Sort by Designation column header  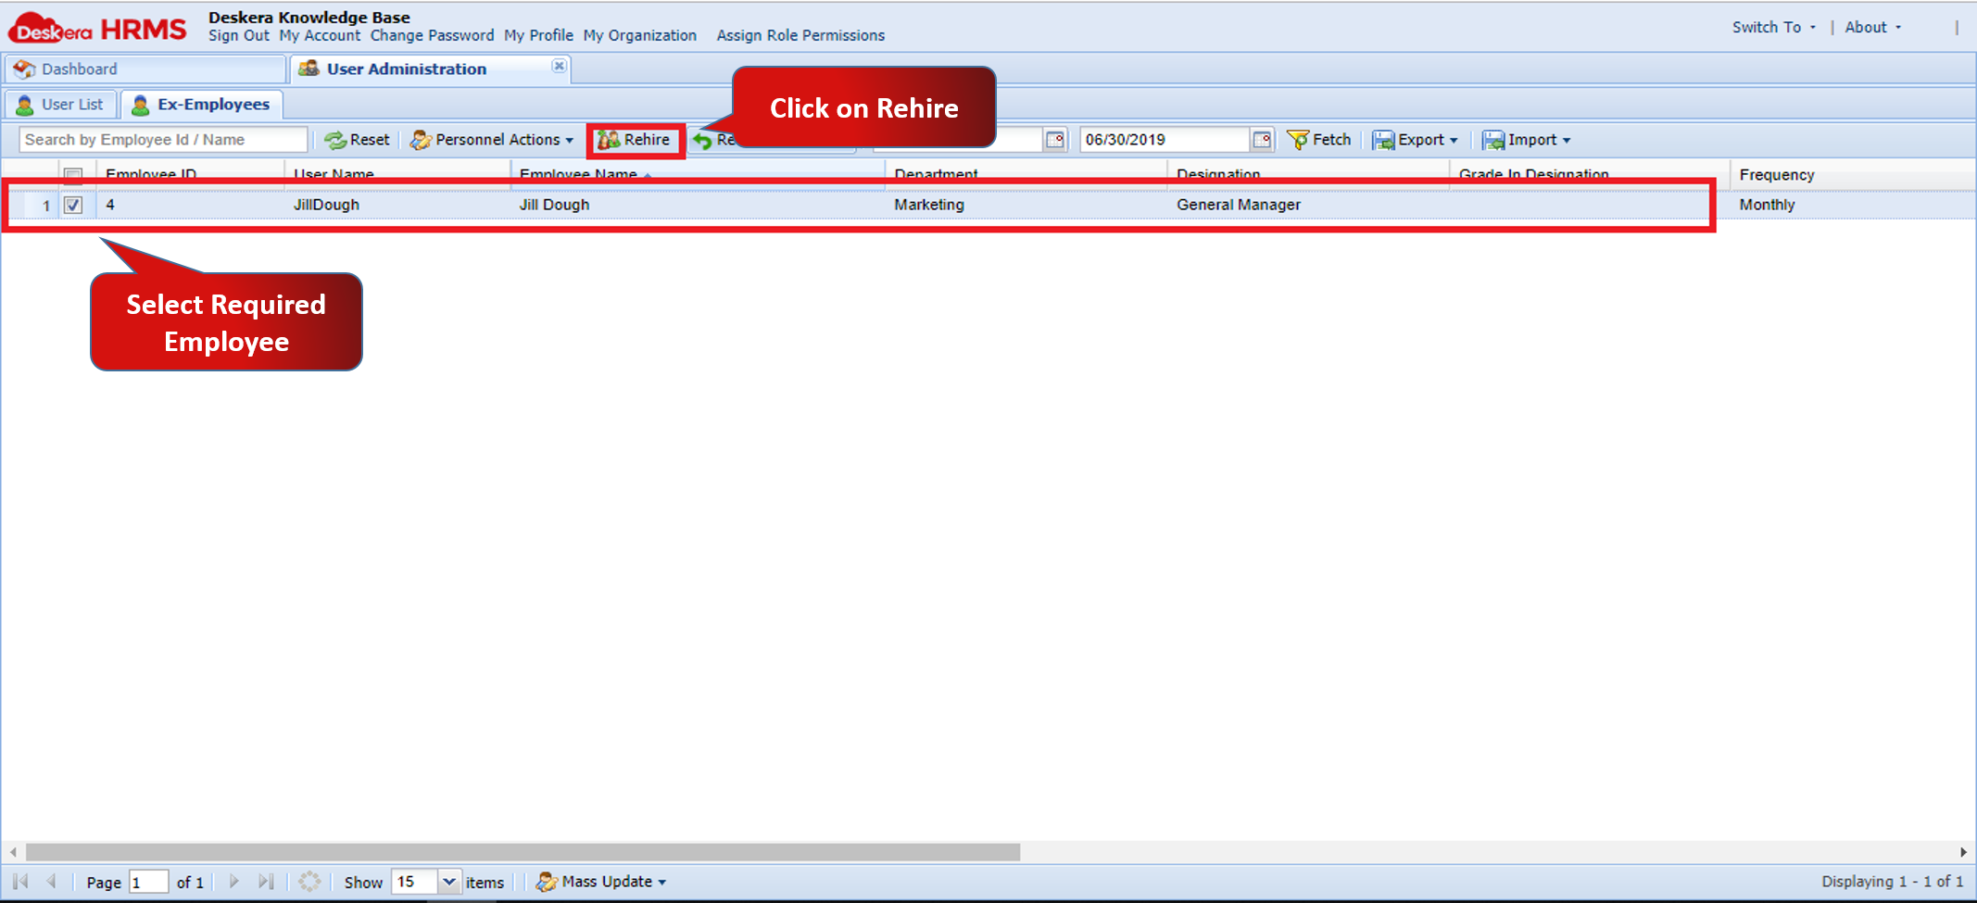click(1308, 174)
